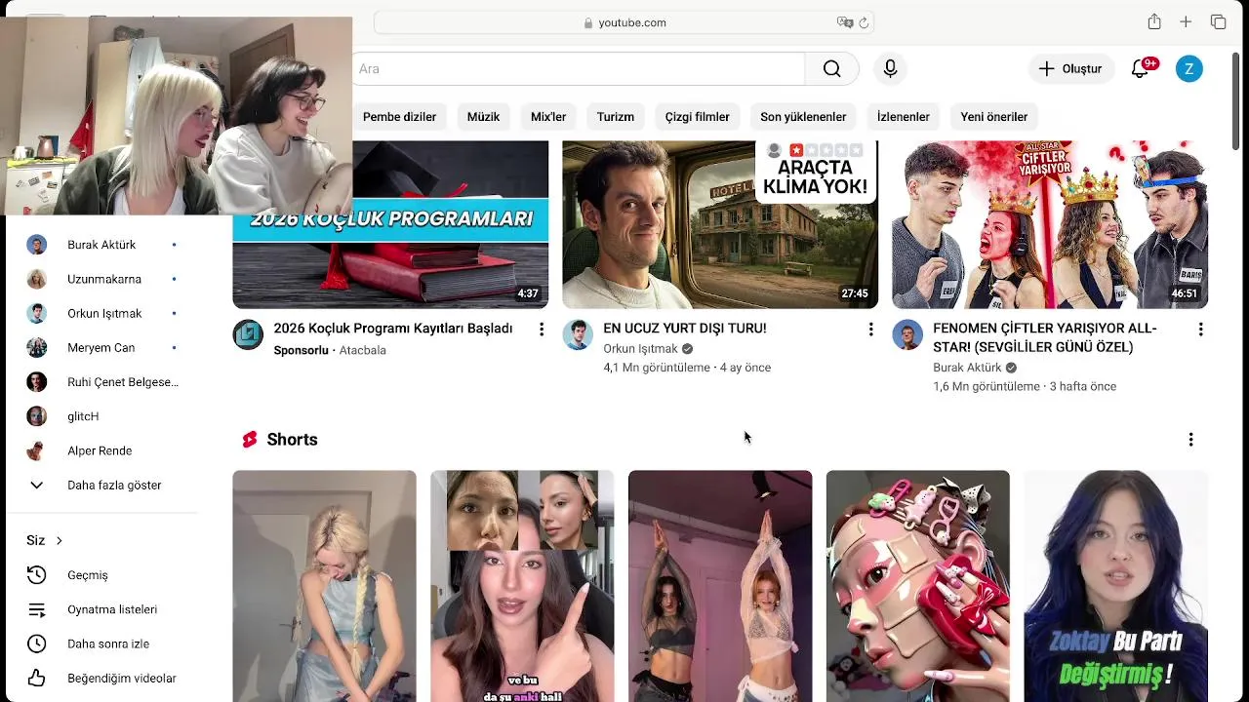Expand Daha fazla göster in subscriptions
This screenshot has width=1249, height=702.
click(101, 485)
